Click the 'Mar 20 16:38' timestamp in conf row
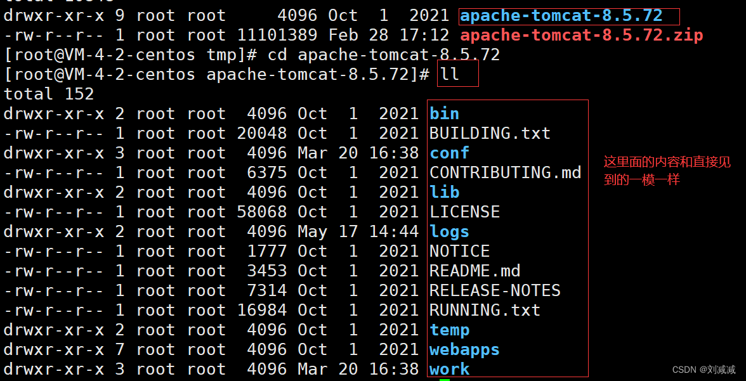The height and width of the screenshot is (381, 746). click(x=358, y=153)
